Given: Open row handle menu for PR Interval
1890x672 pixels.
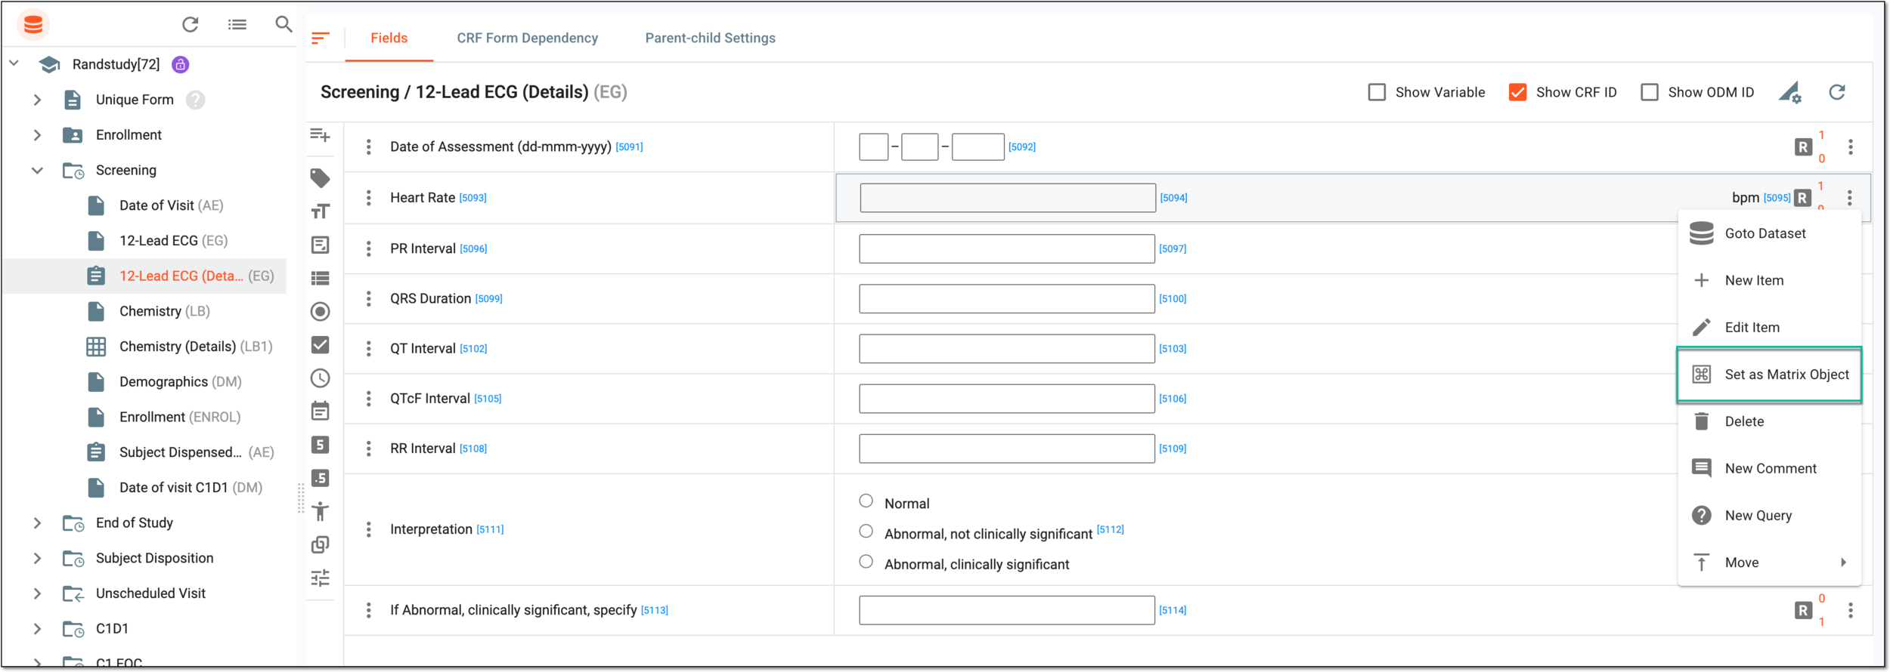Looking at the screenshot, I should tap(369, 248).
